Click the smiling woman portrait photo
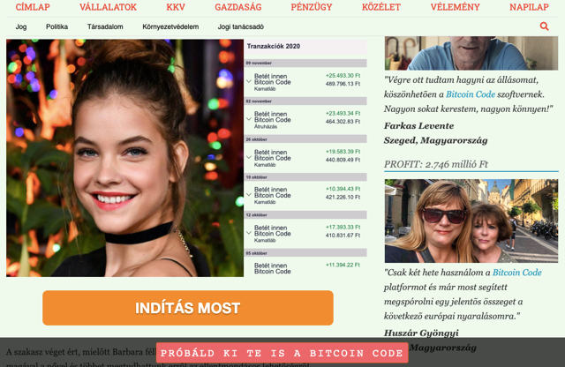The image size is (565, 367). [x=124, y=158]
